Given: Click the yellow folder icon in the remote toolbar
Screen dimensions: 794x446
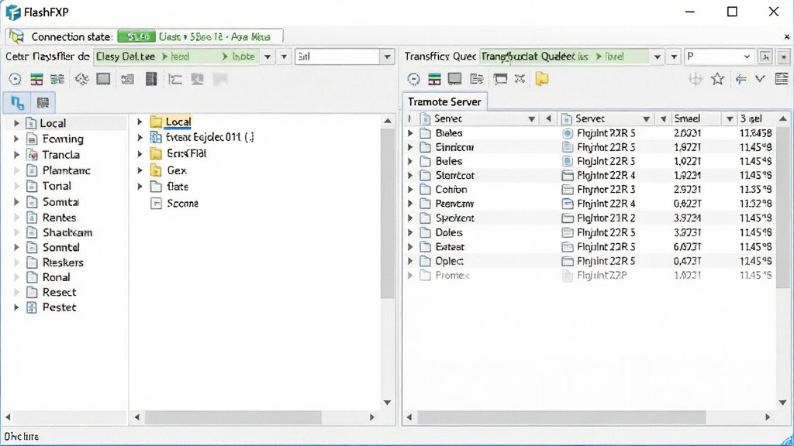Looking at the screenshot, I should point(542,79).
